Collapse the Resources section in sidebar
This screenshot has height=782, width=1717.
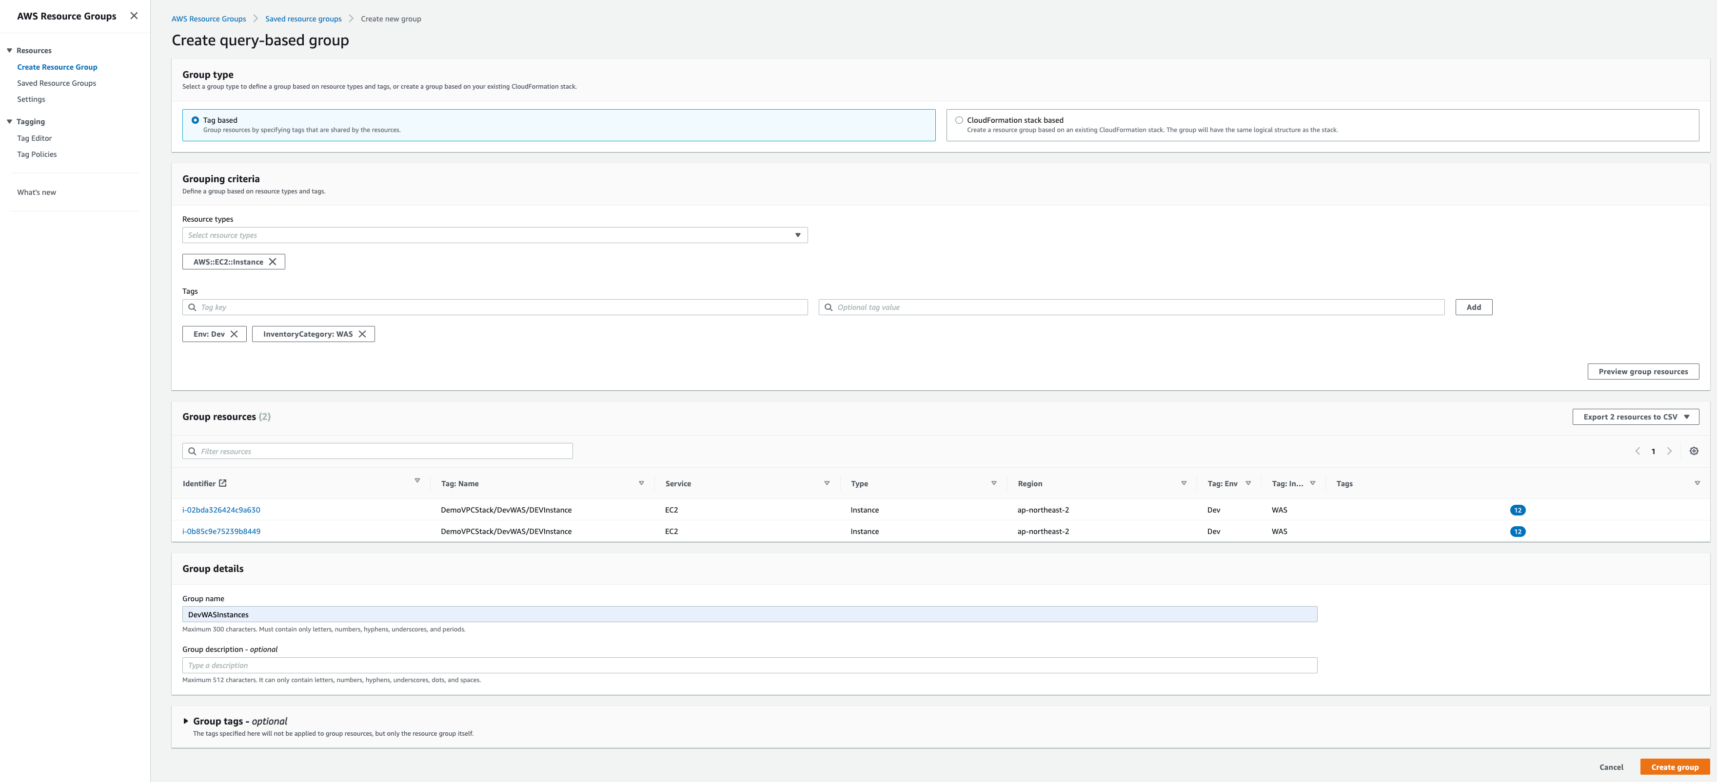(x=9, y=51)
